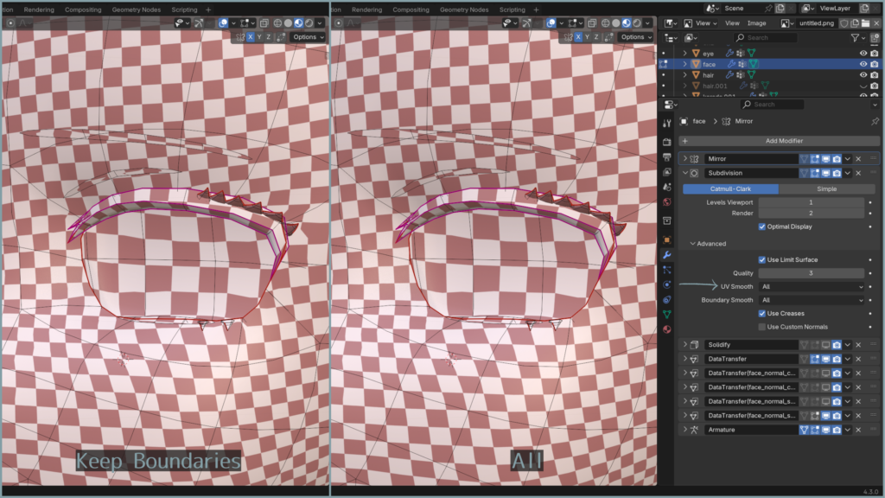This screenshot has width=885, height=498.
Task: Open the Compositing workspace tab
Action: (x=411, y=10)
